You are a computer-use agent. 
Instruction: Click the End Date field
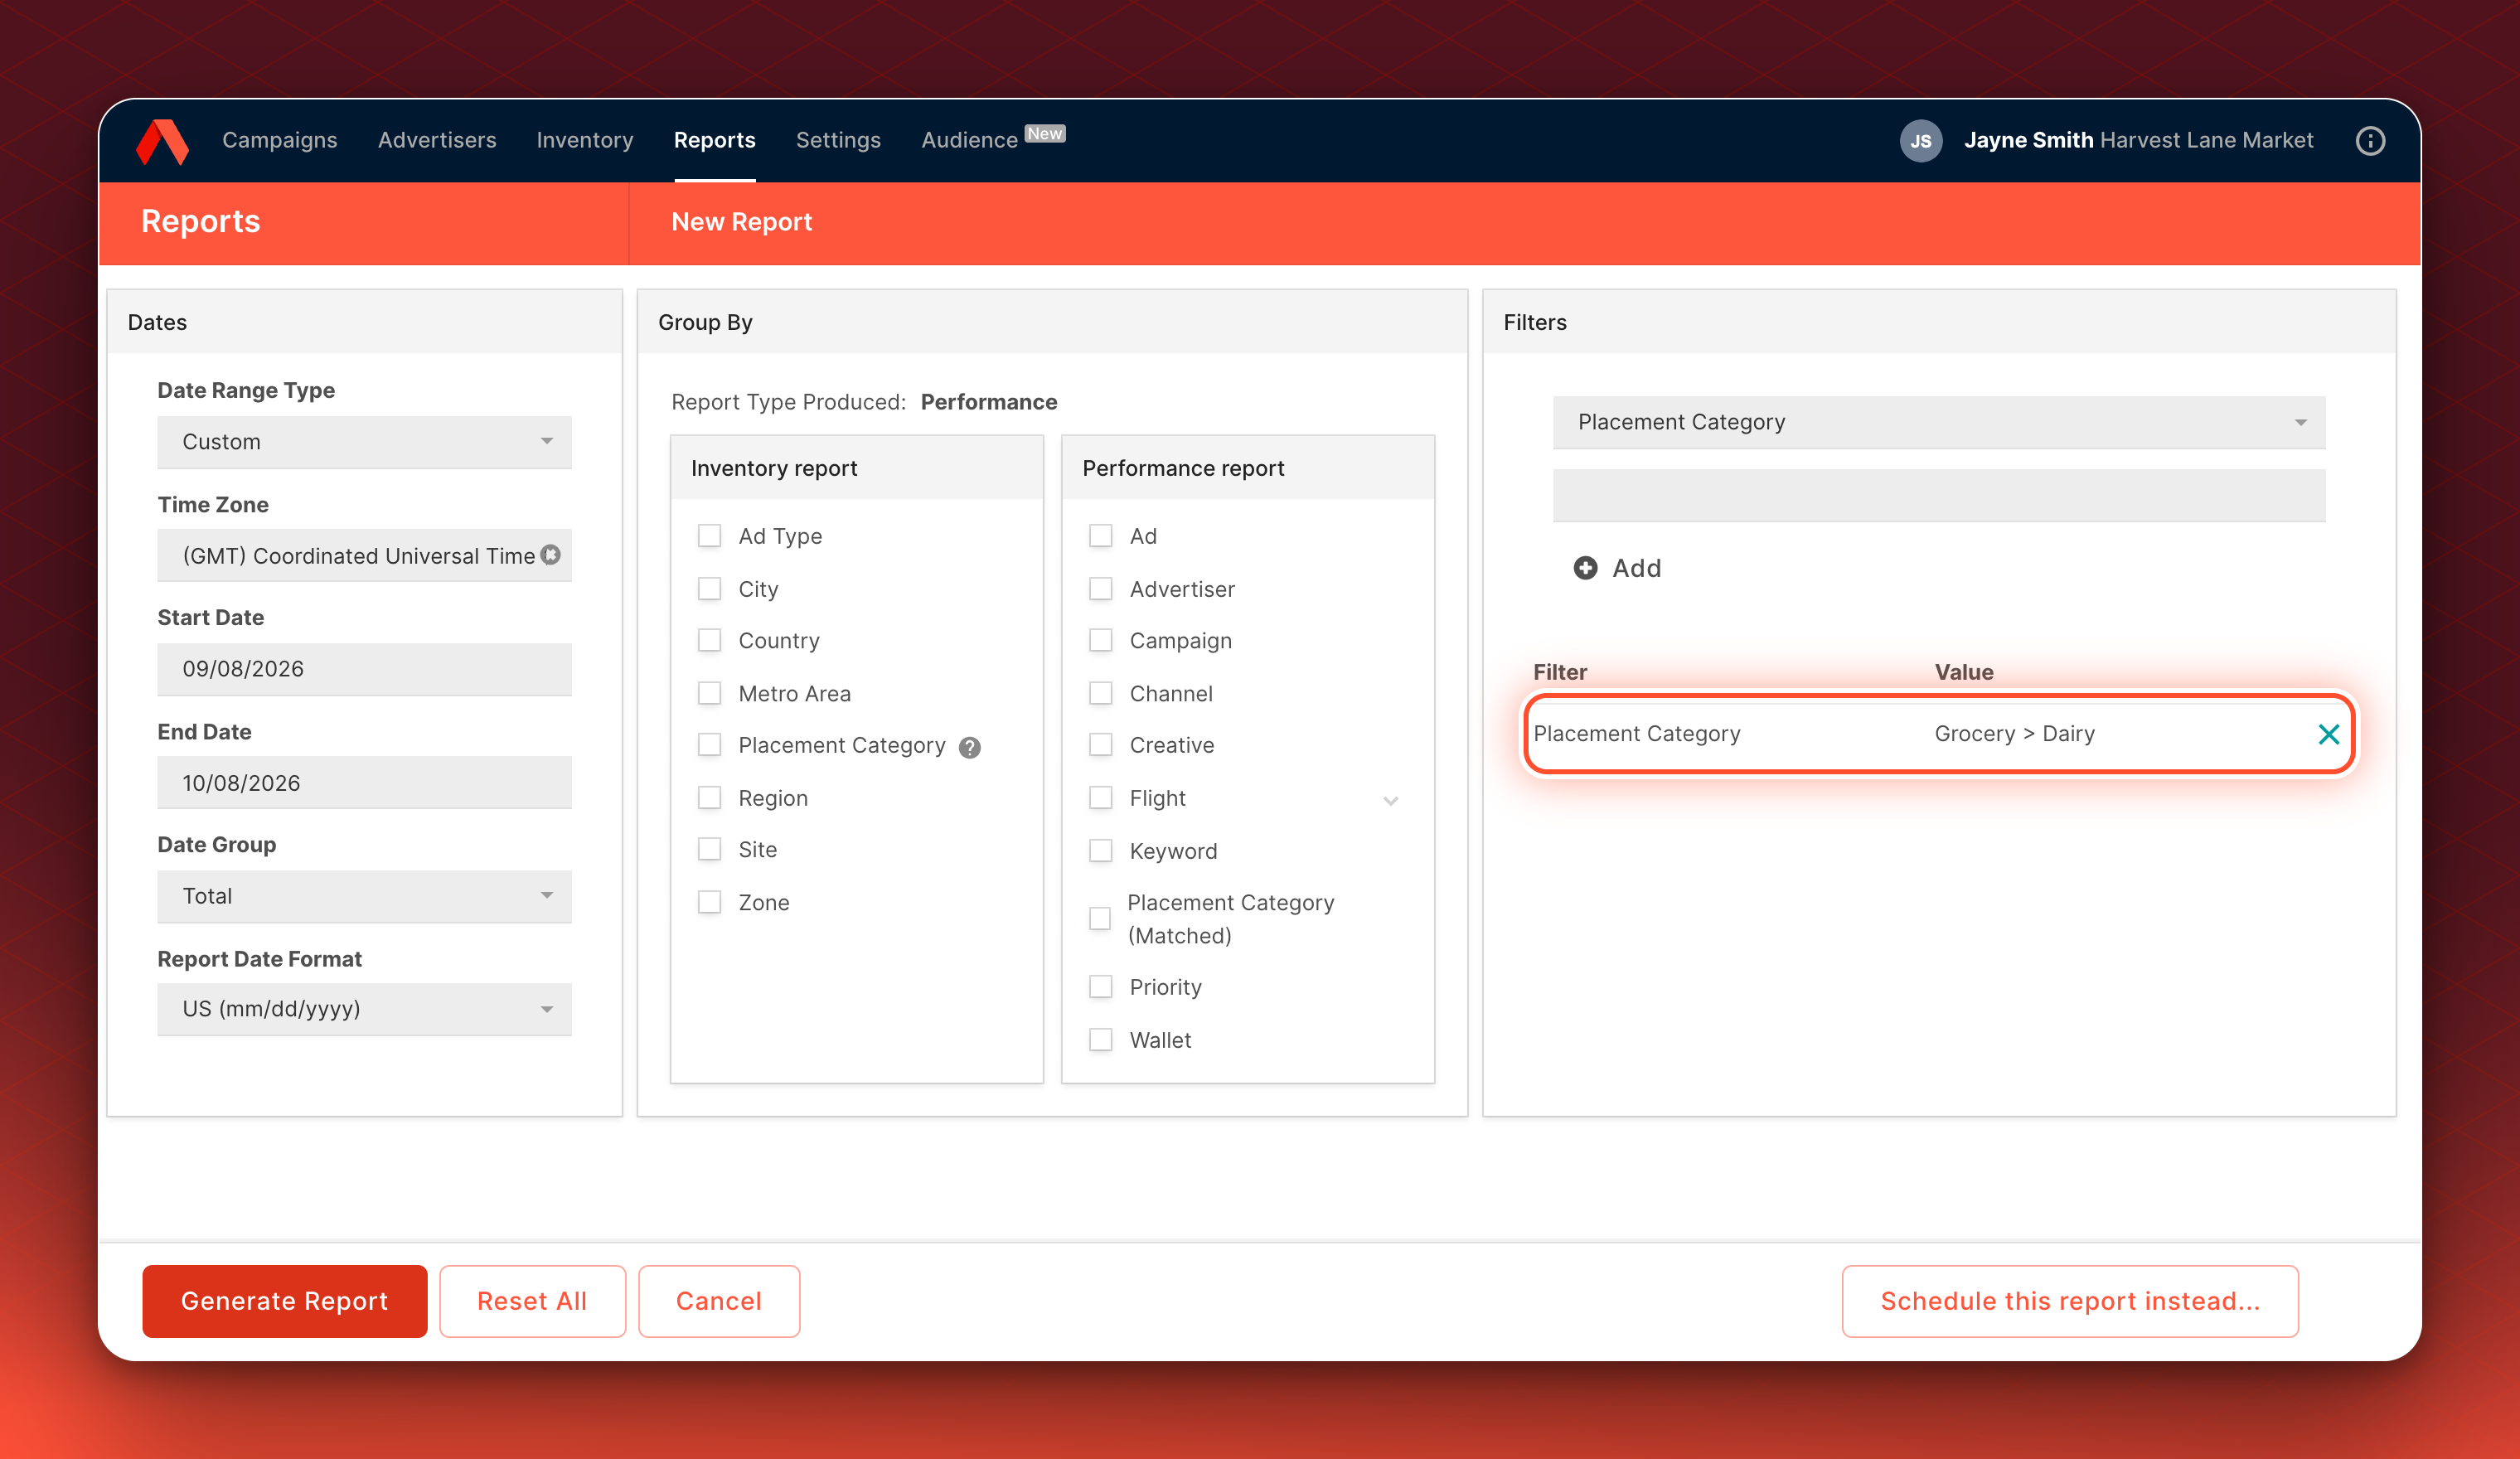pos(364,783)
